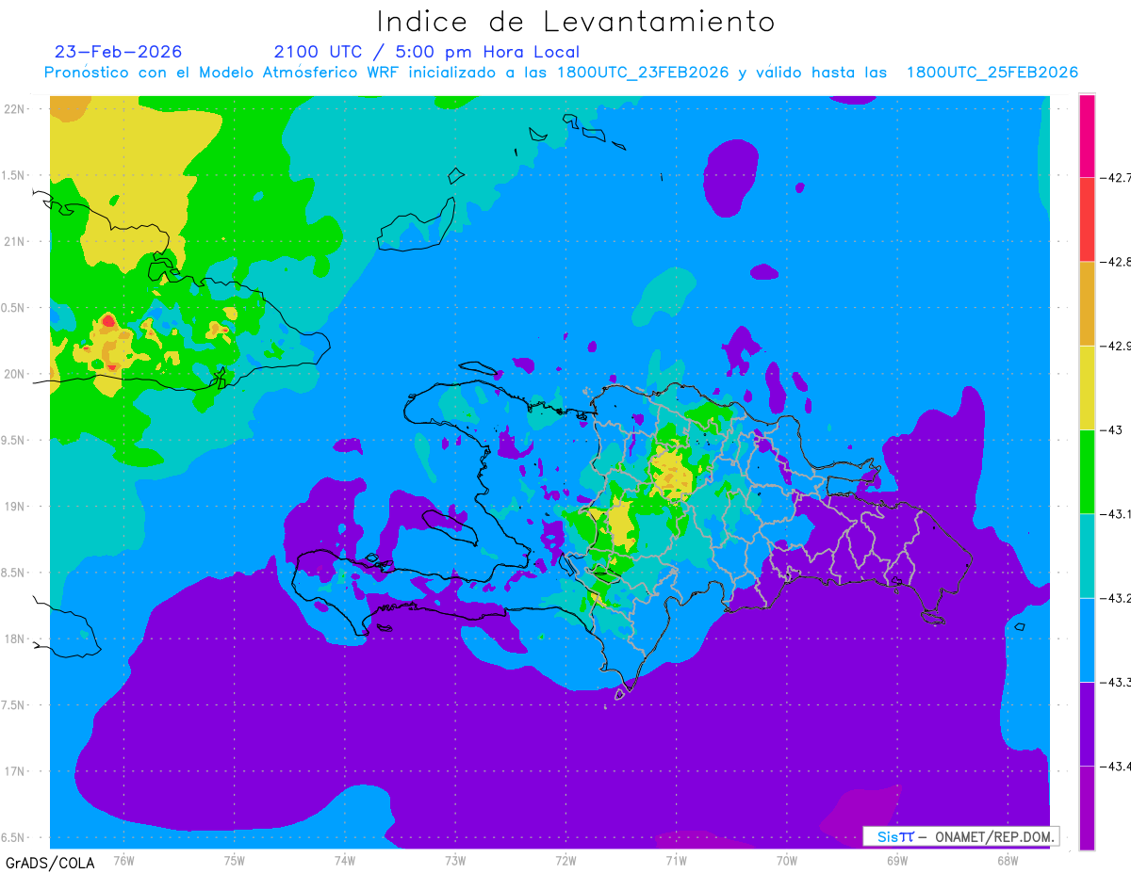Click the '68W' longitude label
This screenshot has width=1131, height=873.
1008,861
